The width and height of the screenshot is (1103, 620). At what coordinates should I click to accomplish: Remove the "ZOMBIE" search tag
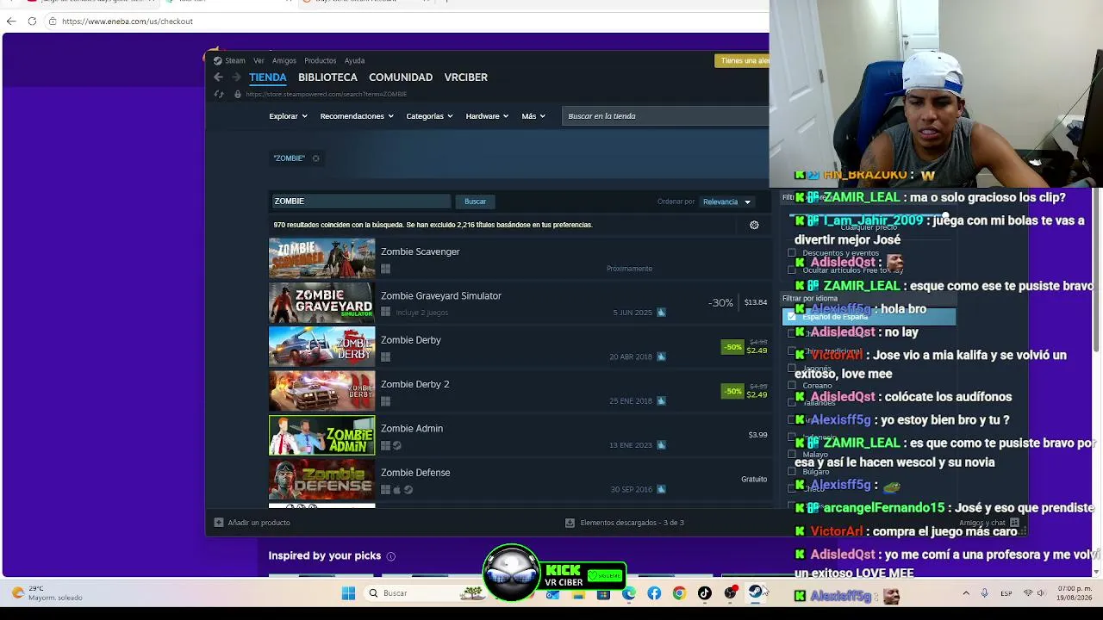[x=315, y=158]
